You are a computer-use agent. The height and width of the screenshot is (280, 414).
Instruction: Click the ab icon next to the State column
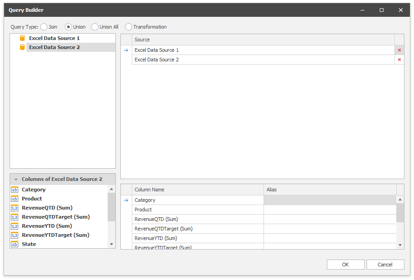pyautogui.click(x=13, y=244)
